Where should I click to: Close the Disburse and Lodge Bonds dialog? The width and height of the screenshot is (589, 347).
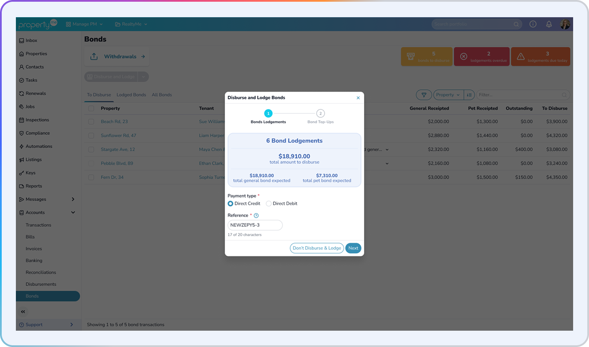pyautogui.click(x=358, y=98)
